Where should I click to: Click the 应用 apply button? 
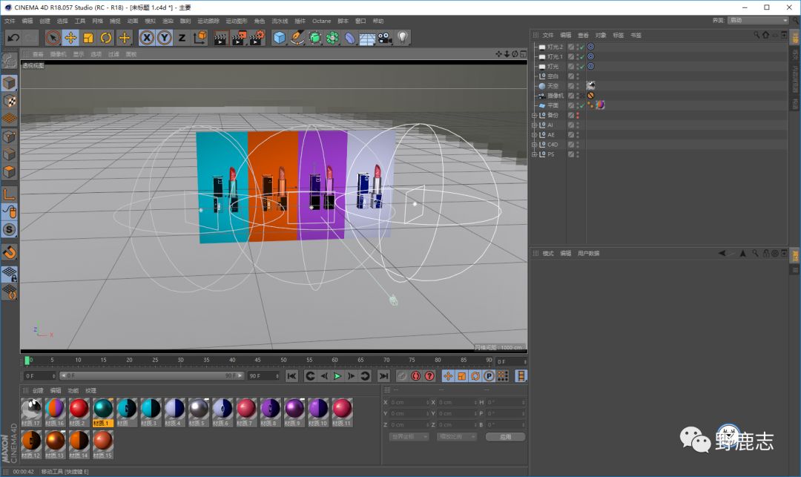click(505, 437)
